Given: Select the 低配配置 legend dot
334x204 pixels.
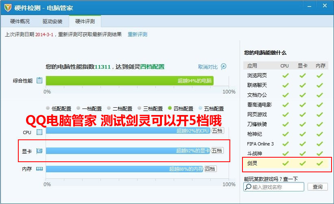Looking at the screenshot, I should click(48, 108).
